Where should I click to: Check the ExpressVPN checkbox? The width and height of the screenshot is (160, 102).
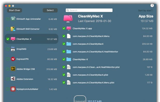coord(8,59)
